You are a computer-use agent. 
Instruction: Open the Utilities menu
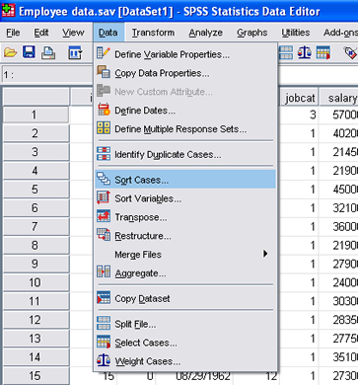296,33
